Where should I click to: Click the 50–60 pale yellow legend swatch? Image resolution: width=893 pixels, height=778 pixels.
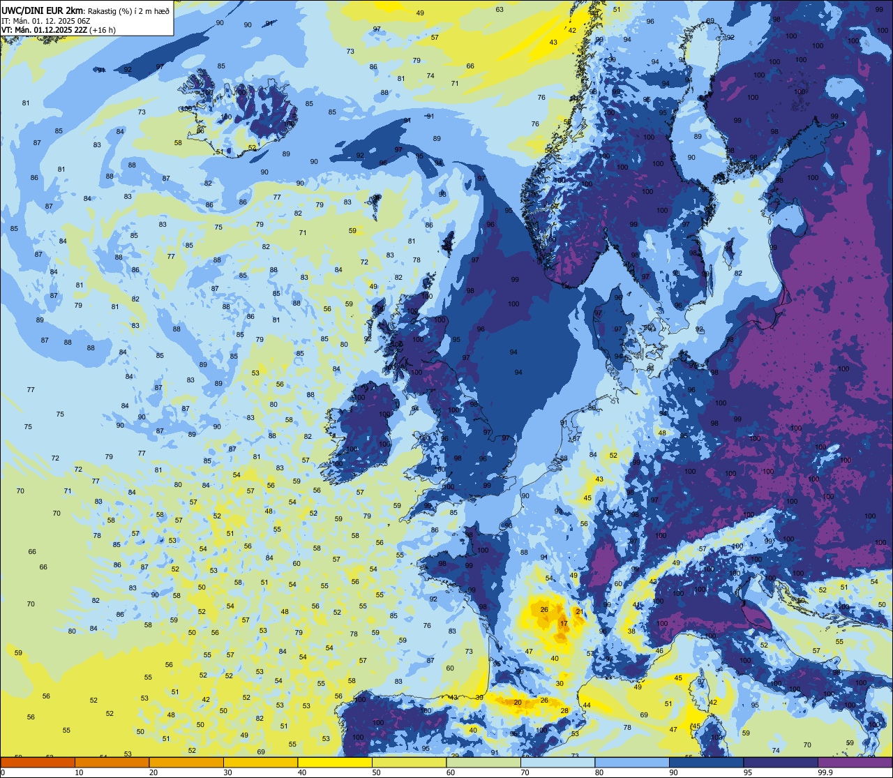click(x=409, y=763)
